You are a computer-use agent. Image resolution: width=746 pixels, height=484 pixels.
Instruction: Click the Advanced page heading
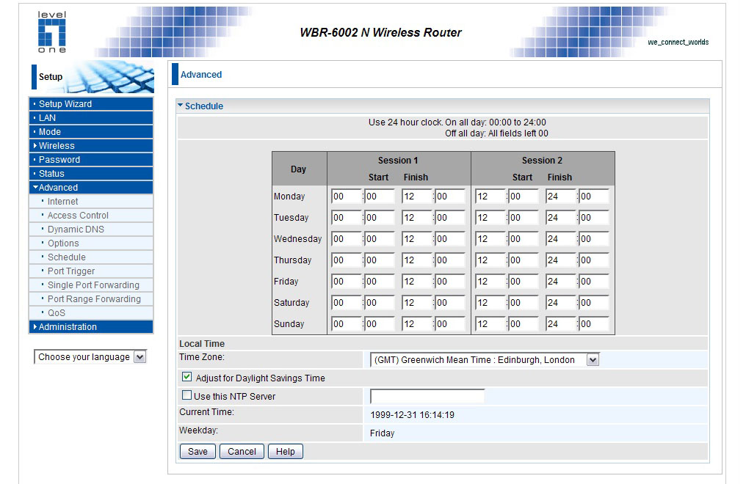point(200,75)
